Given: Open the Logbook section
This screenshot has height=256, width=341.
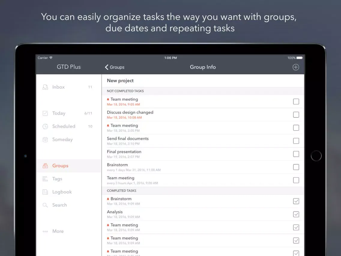Looking at the screenshot, I should [x=62, y=192].
